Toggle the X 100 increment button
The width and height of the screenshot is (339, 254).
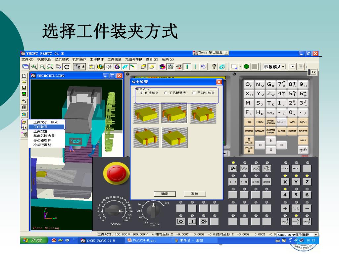point(255,182)
